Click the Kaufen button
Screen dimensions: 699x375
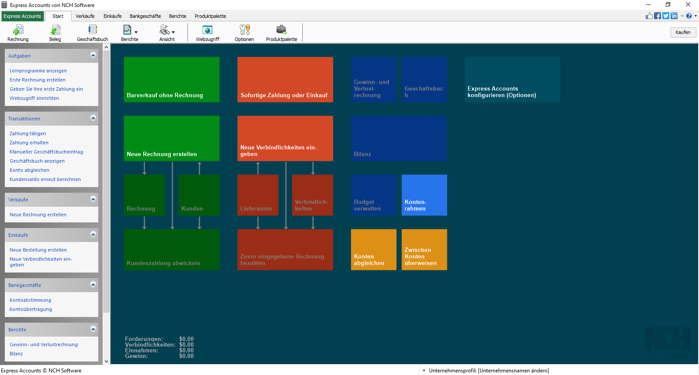[x=683, y=32]
